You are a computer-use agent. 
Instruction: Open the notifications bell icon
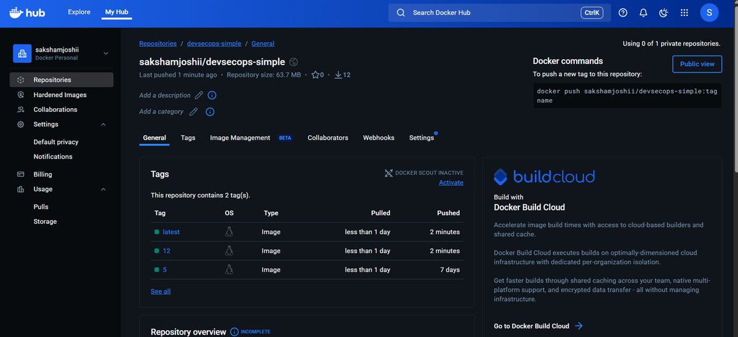[643, 13]
